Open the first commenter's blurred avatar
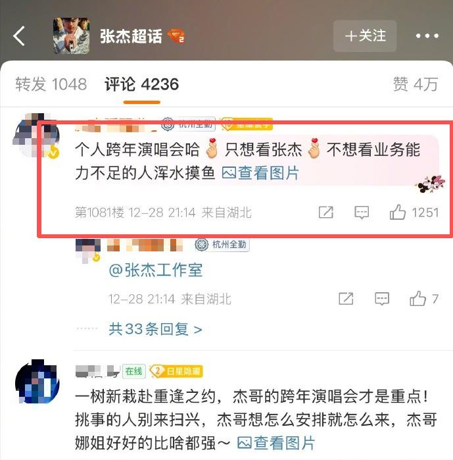 click(36, 136)
